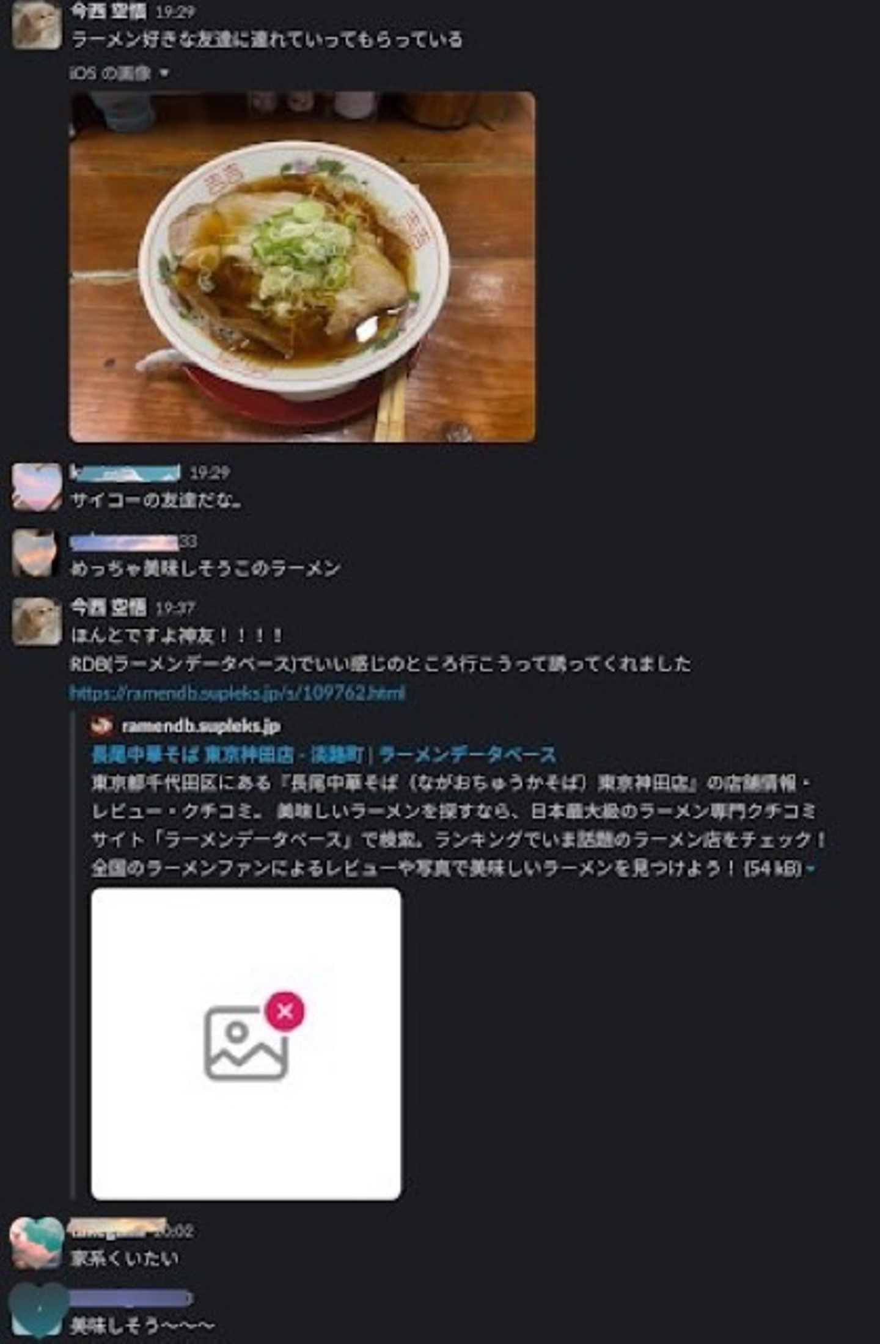Click username 今西 空悟 at top
This screenshot has width=880, height=1344.
[108, 10]
